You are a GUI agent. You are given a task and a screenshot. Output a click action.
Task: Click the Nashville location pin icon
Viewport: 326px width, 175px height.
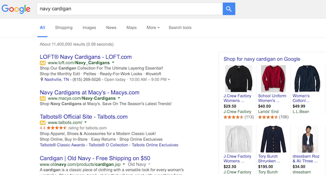coord(41,79)
